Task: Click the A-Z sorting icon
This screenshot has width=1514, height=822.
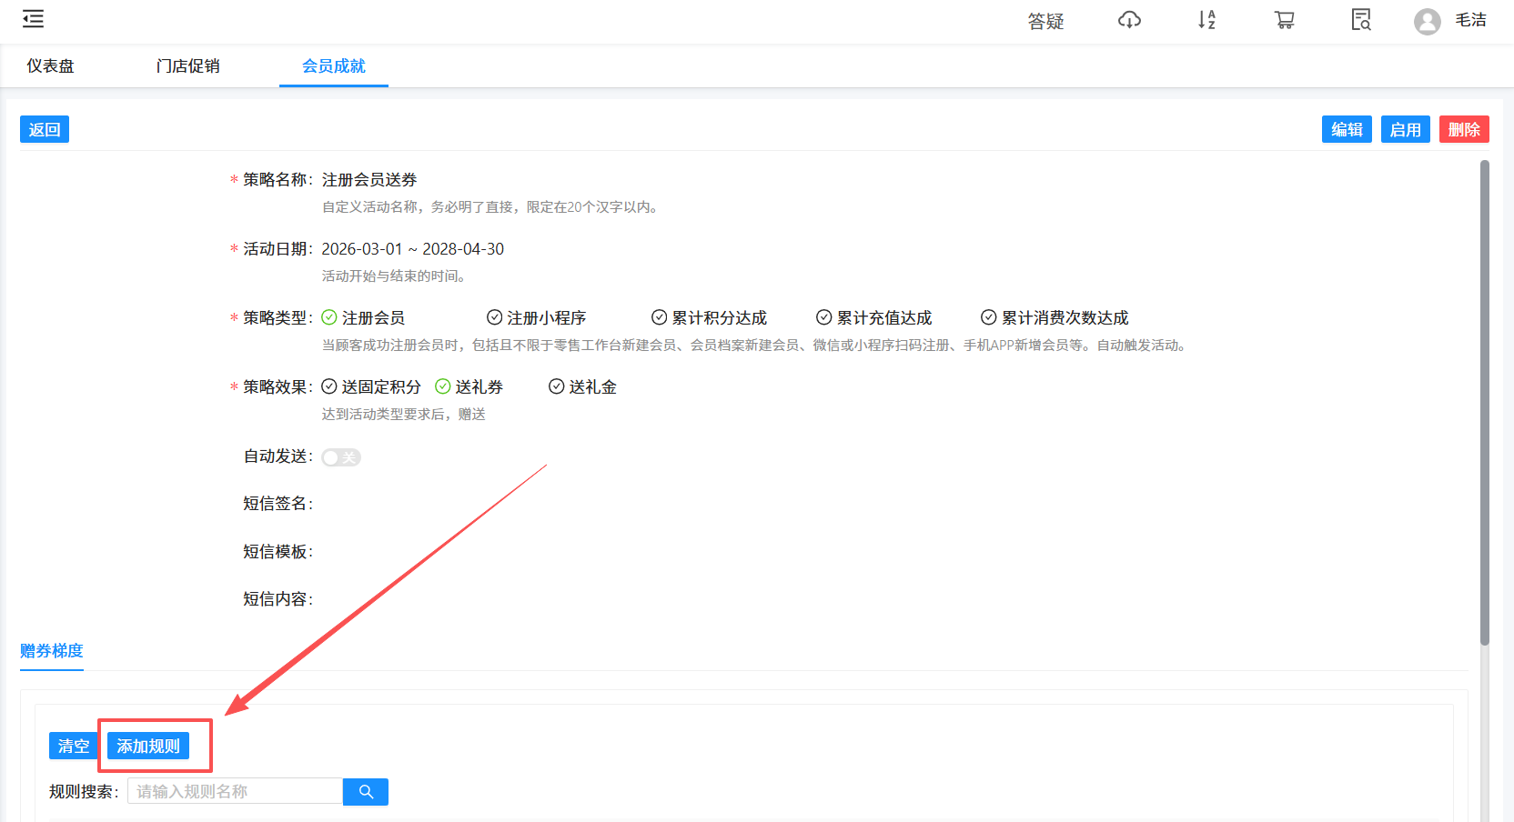Action: pyautogui.click(x=1206, y=19)
